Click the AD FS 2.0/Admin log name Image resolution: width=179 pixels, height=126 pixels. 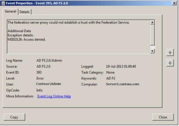[x=49, y=60]
